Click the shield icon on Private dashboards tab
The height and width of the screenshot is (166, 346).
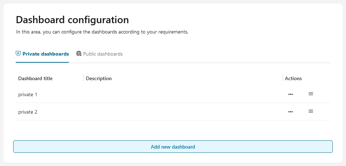coord(18,54)
